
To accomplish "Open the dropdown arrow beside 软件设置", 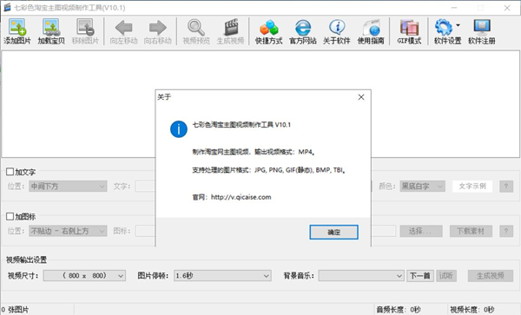I will pos(458,25).
